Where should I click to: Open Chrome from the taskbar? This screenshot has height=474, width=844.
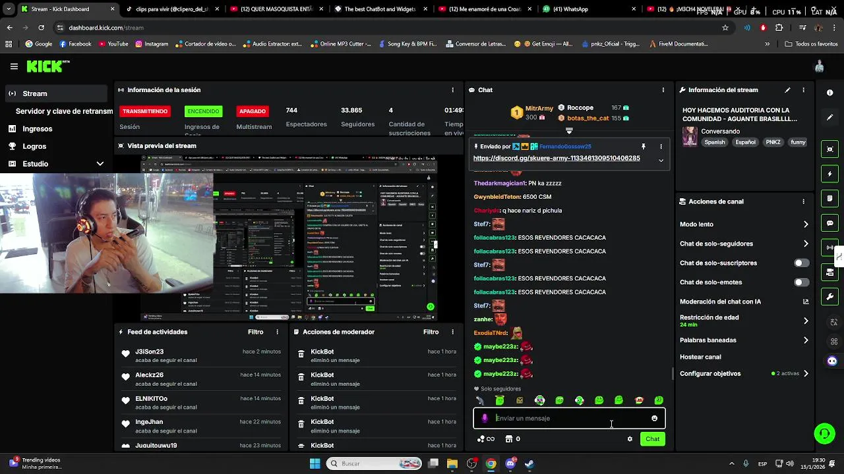click(491, 463)
